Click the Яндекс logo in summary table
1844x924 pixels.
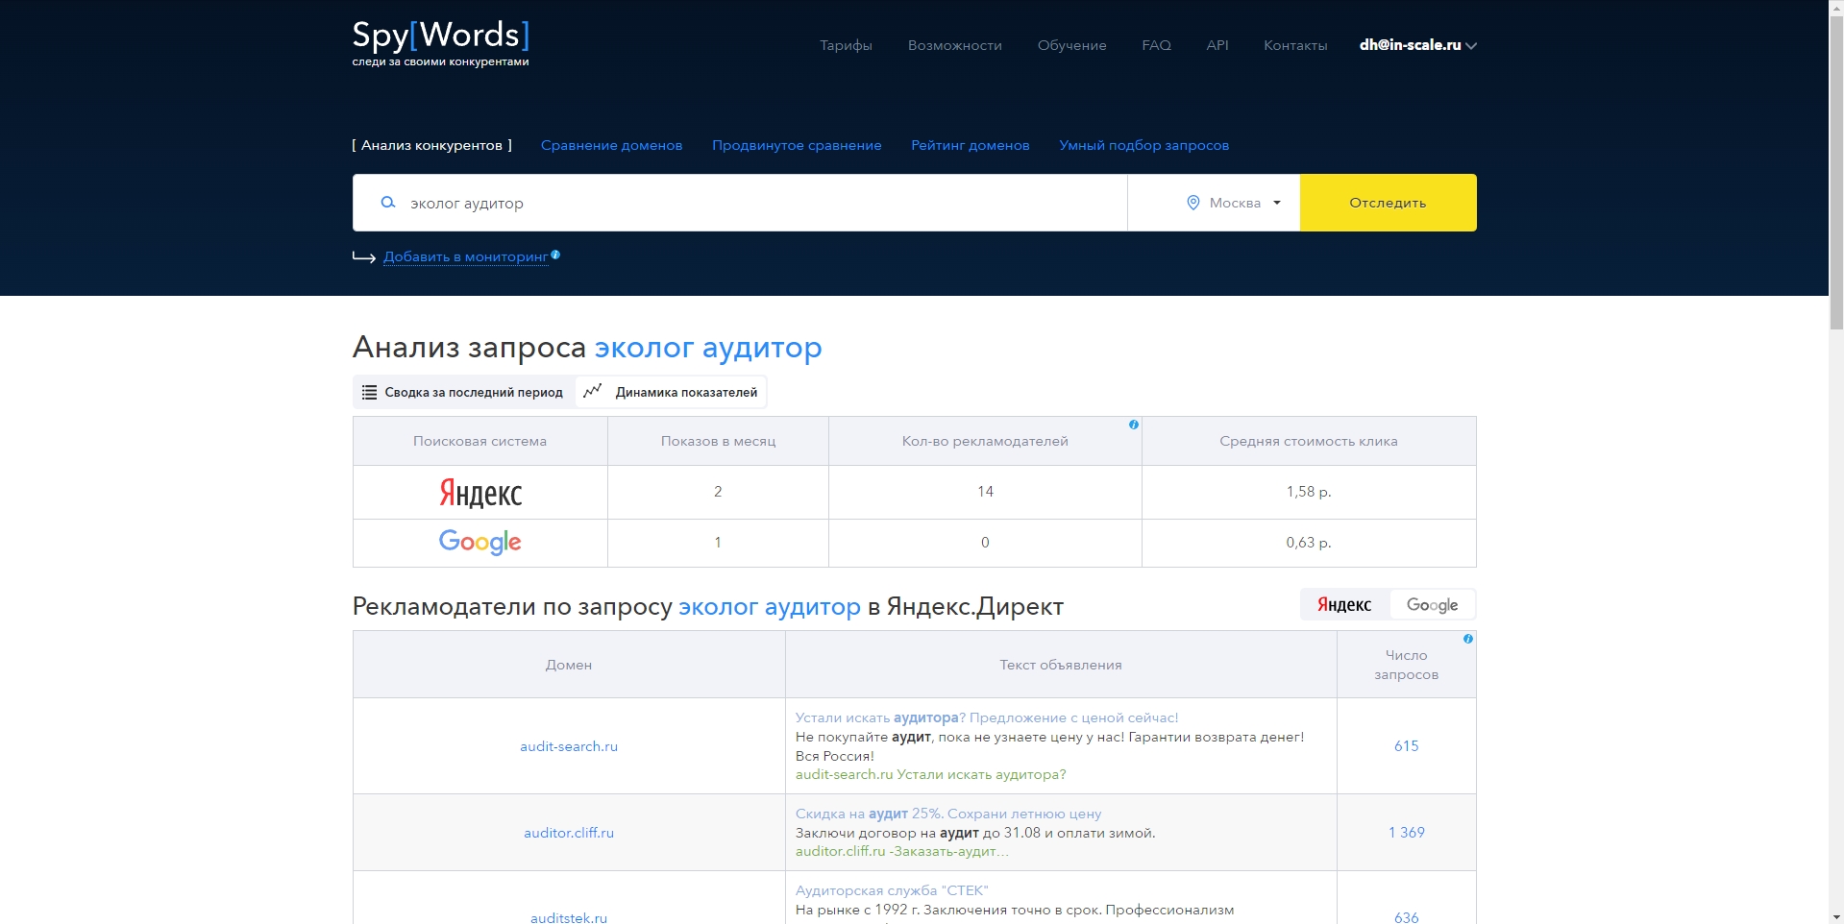(x=480, y=493)
